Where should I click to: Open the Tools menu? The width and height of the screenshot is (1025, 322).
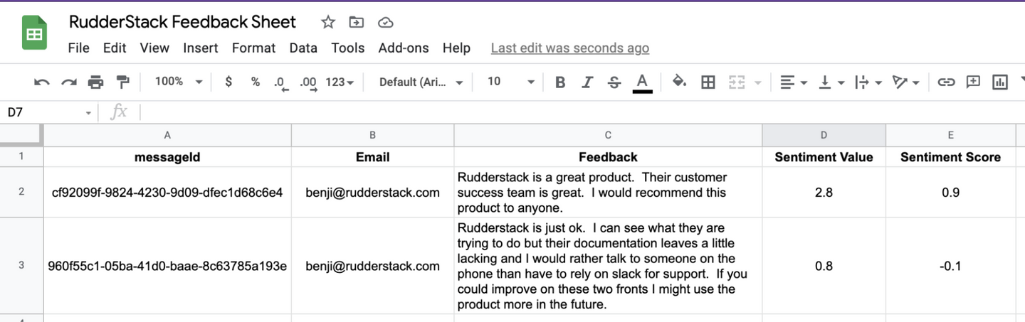coord(347,48)
